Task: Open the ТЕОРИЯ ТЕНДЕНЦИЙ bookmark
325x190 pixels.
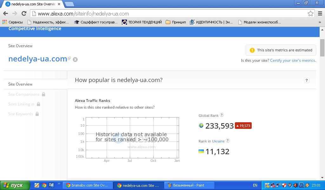Action: tap(142, 22)
